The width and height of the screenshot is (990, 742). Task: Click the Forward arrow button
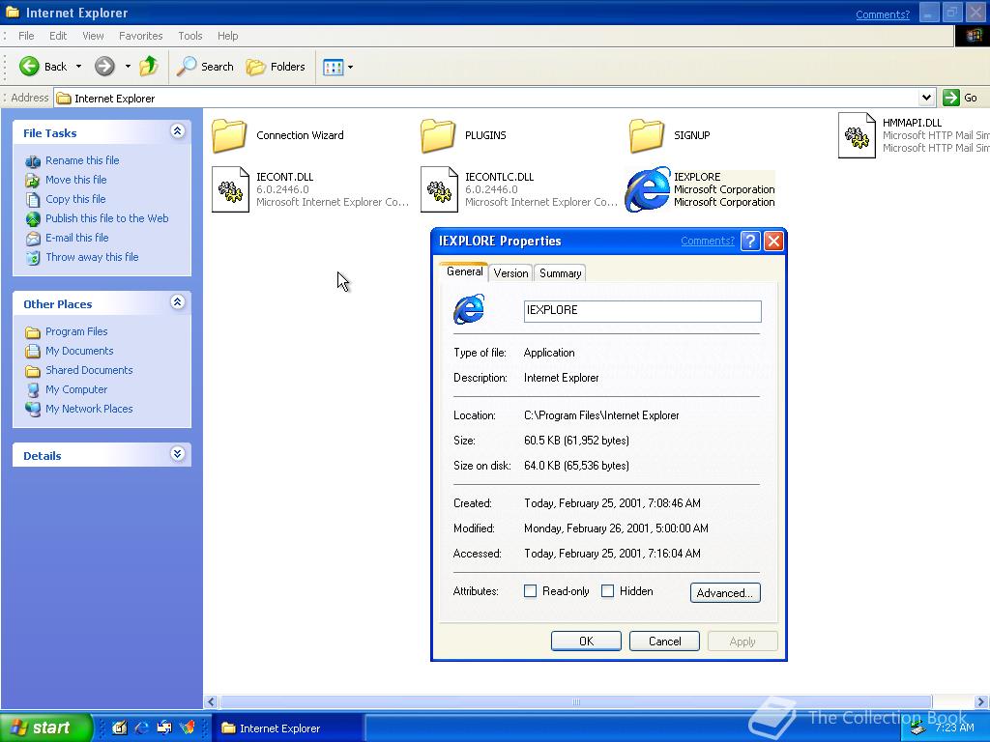click(x=104, y=67)
